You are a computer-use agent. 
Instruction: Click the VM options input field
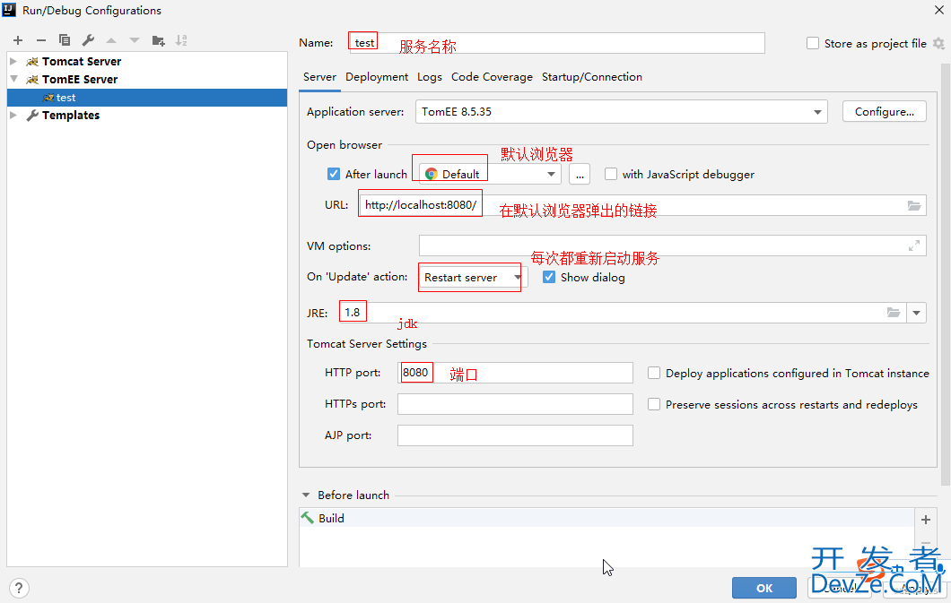coord(673,246)
